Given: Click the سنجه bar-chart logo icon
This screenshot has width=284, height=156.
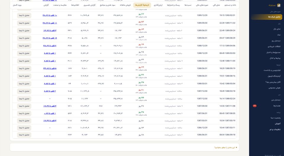Looking at the screenshot, I should 279,5.
